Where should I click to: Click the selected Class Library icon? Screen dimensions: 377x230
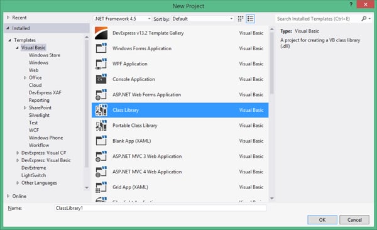click(101, 110)
